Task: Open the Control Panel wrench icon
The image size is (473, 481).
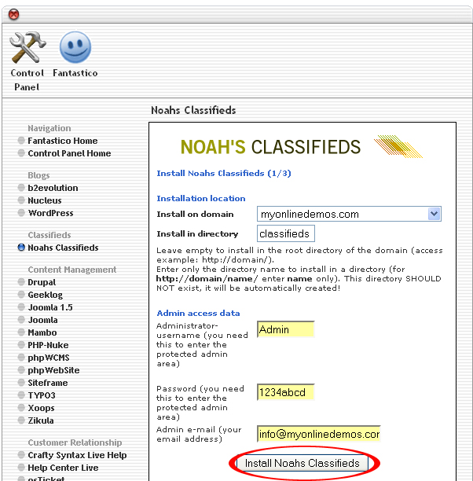Action: click(27, 47)
